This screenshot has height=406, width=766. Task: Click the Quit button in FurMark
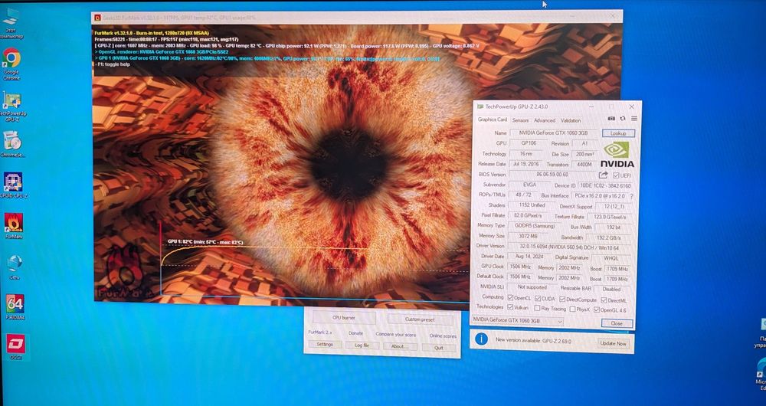click(439, 348)
